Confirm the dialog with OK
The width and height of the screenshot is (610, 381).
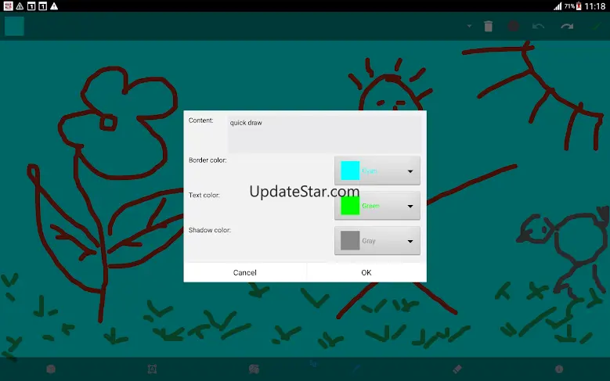pyautogui.click(x=366, y=272)
